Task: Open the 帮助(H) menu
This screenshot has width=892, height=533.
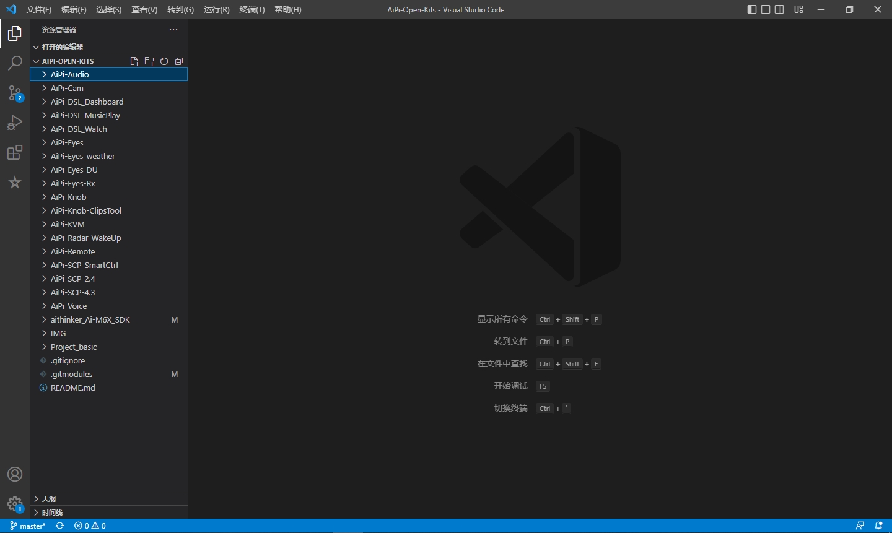Action: coord(287,9)
